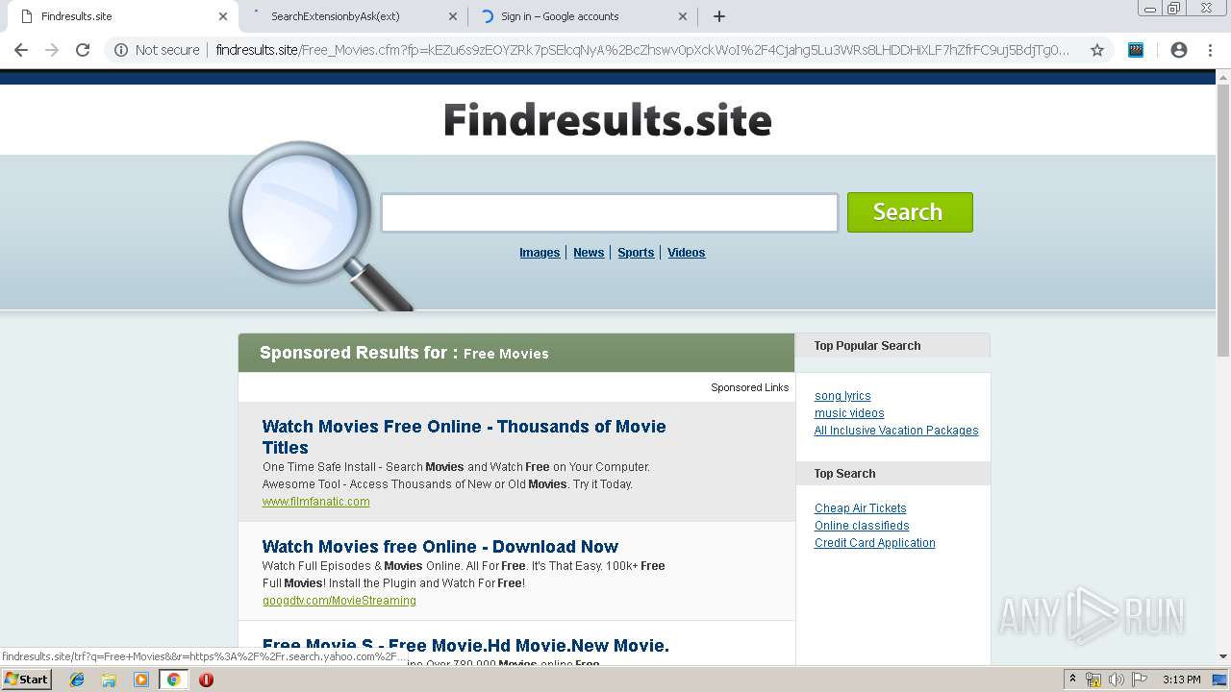Screen dimensions: 1231x692
Task: Click the page scrollbar down arrow
Action: 1223,656
